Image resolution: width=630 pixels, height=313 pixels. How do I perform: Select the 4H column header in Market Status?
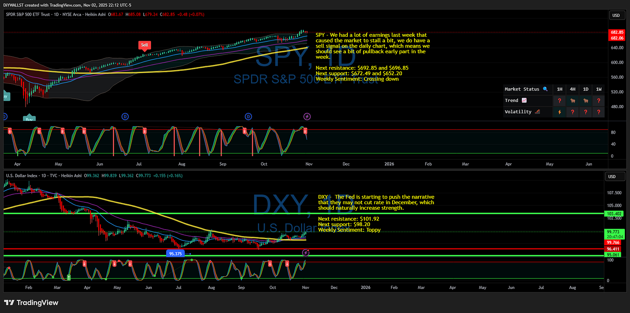point(572,89)
